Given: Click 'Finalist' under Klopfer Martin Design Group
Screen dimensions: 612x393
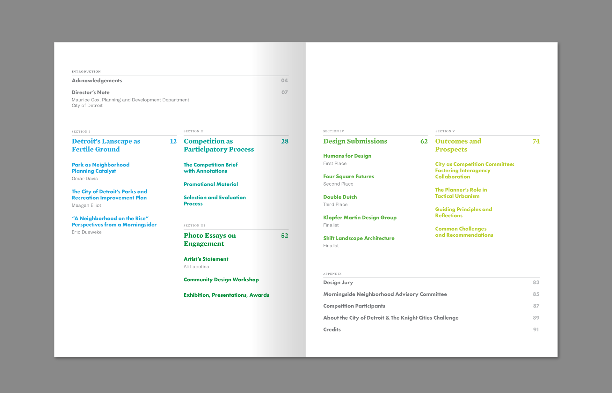Looking at the screenshot, I should click(x=331, y=225).
